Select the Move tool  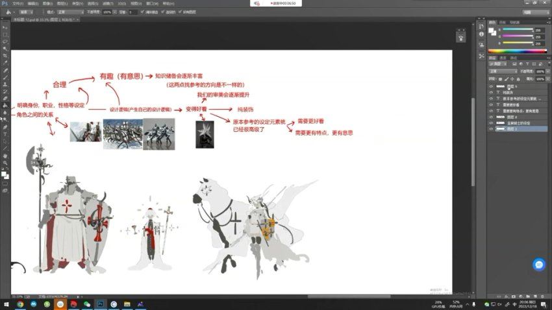tap(5, 28)
